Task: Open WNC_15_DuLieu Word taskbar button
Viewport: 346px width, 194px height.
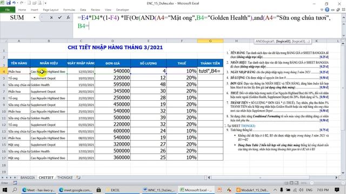Action: pos(158,190)
